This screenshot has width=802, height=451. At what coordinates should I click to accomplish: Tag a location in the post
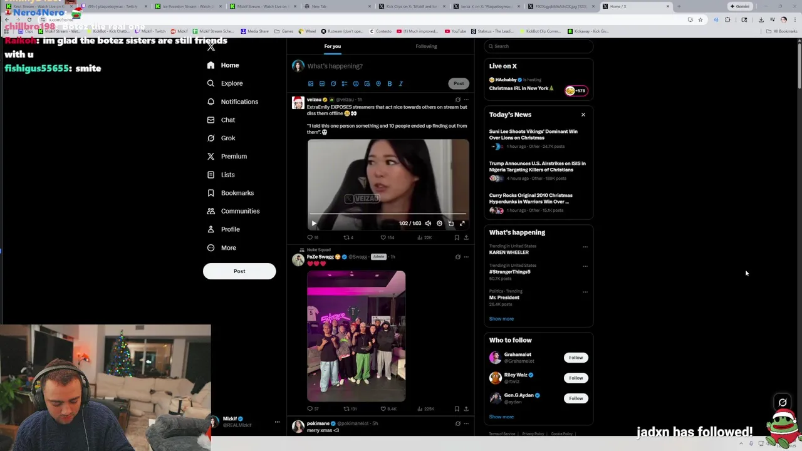pyautogui.click(x=378, y=83)
